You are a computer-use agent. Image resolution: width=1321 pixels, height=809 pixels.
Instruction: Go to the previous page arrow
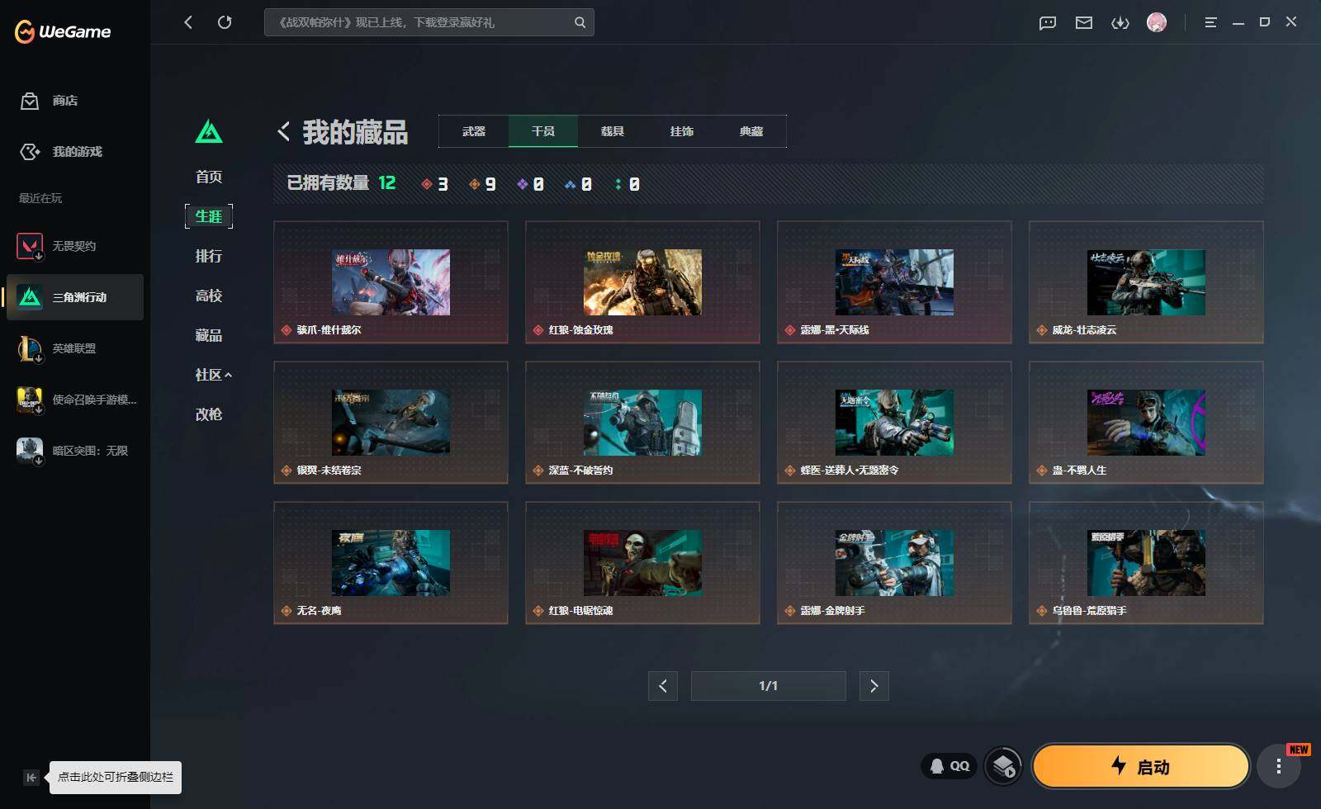click(663, 686)
